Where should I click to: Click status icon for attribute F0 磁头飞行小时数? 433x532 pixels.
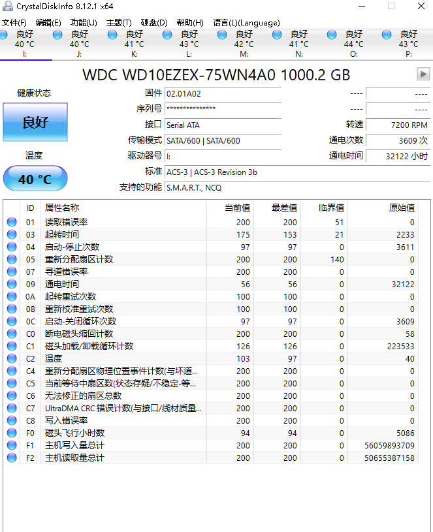click(x=12, y=433)
